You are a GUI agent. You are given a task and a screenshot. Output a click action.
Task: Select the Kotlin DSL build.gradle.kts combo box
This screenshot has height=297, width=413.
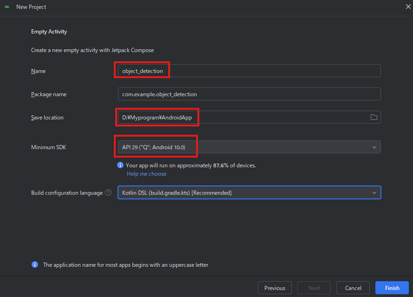tap(249, 192)
